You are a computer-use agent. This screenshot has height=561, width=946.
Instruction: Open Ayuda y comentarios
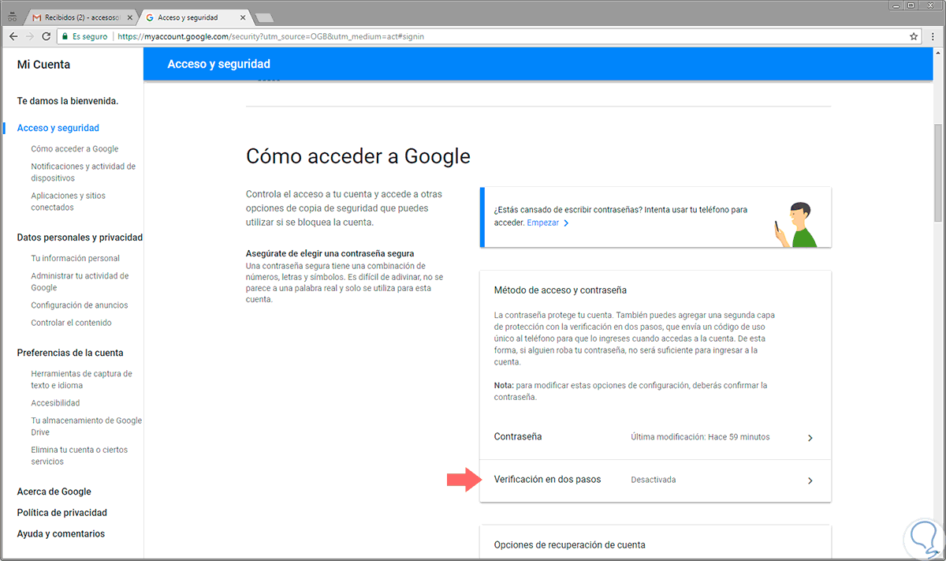(x=61, y=534)
